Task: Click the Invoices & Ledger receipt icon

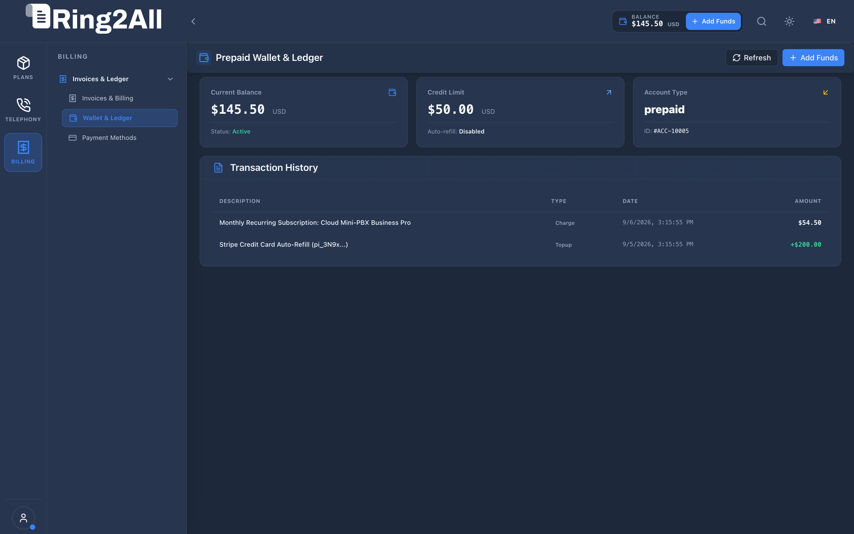Action: tap(63, 79)
